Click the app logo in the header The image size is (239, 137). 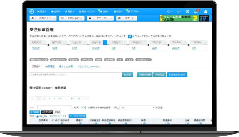pyautogui.click(x=32, y=11)
